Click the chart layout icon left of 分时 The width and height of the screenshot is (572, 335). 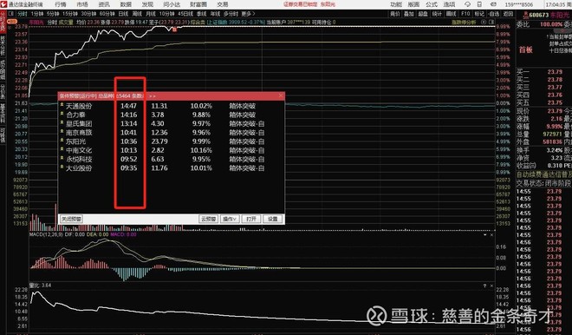[11, 14]
